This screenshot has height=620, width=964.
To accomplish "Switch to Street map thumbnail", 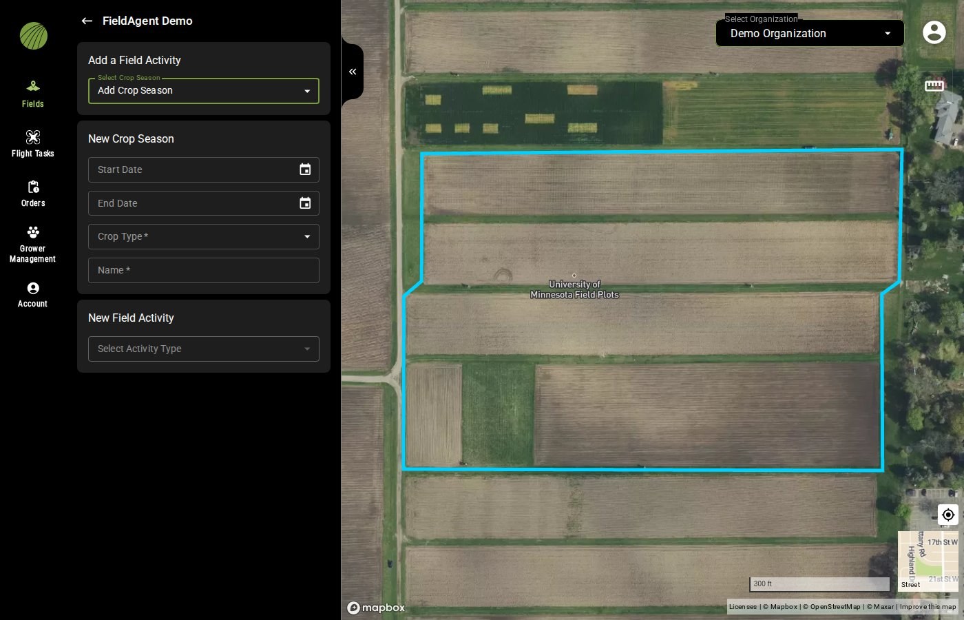I will [x=928, y=561].
